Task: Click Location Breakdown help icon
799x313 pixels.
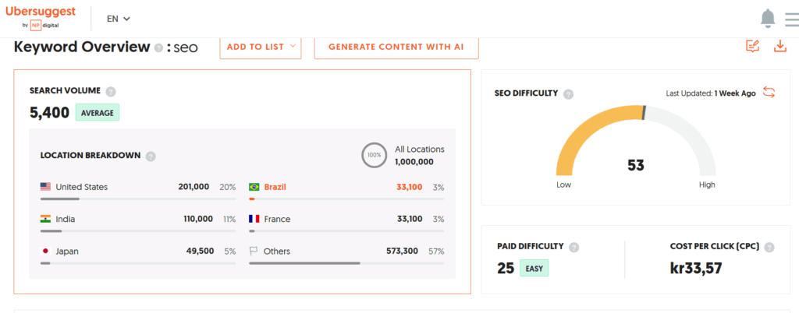Action: coord(151,156)
